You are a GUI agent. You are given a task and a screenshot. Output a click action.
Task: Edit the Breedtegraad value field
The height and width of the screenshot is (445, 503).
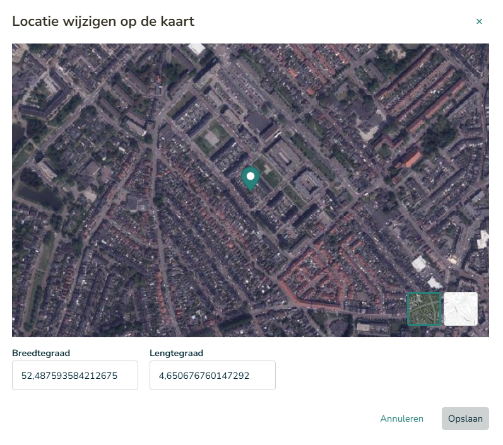75,376
